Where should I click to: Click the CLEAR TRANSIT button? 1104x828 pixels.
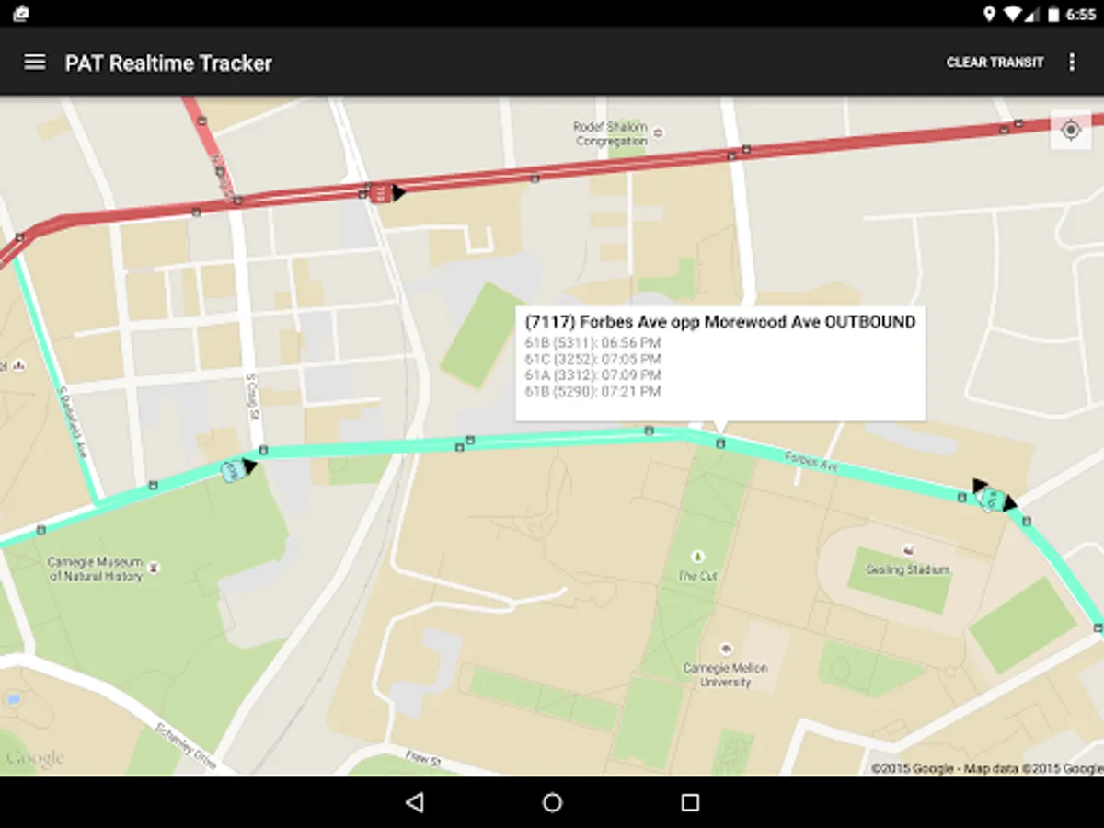[x=995, y=63]
